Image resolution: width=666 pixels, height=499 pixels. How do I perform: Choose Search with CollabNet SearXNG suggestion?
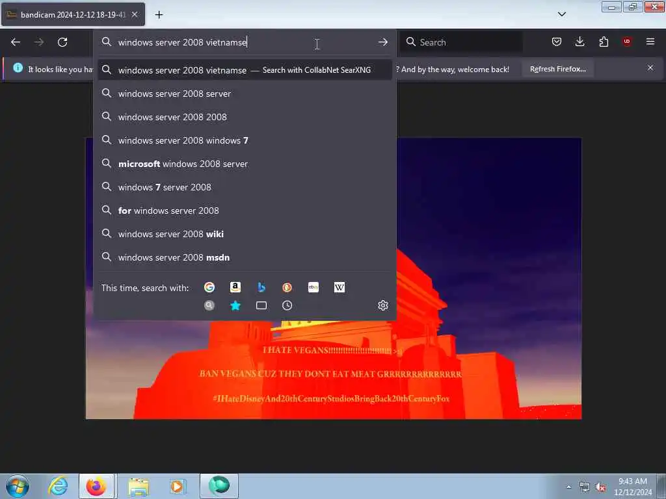245,70
